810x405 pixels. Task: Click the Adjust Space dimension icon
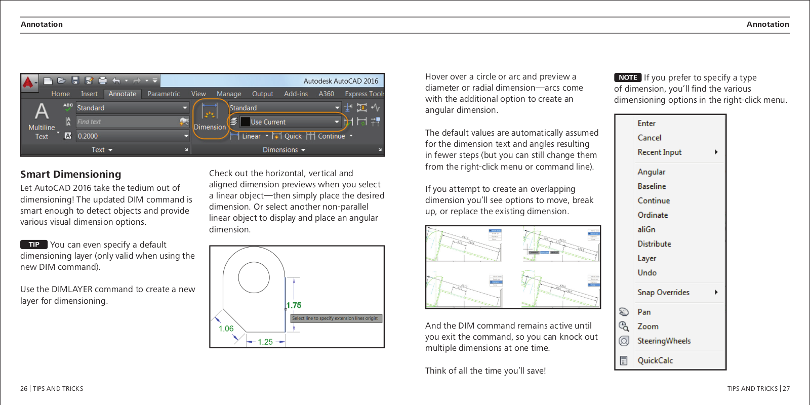[361, 107]
